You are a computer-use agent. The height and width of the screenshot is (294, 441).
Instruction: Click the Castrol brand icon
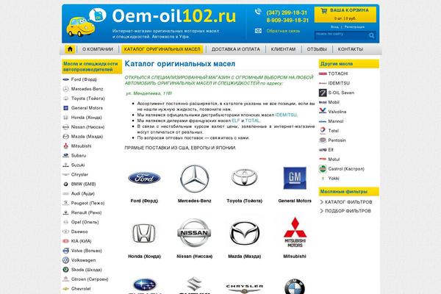click(323, 169)
